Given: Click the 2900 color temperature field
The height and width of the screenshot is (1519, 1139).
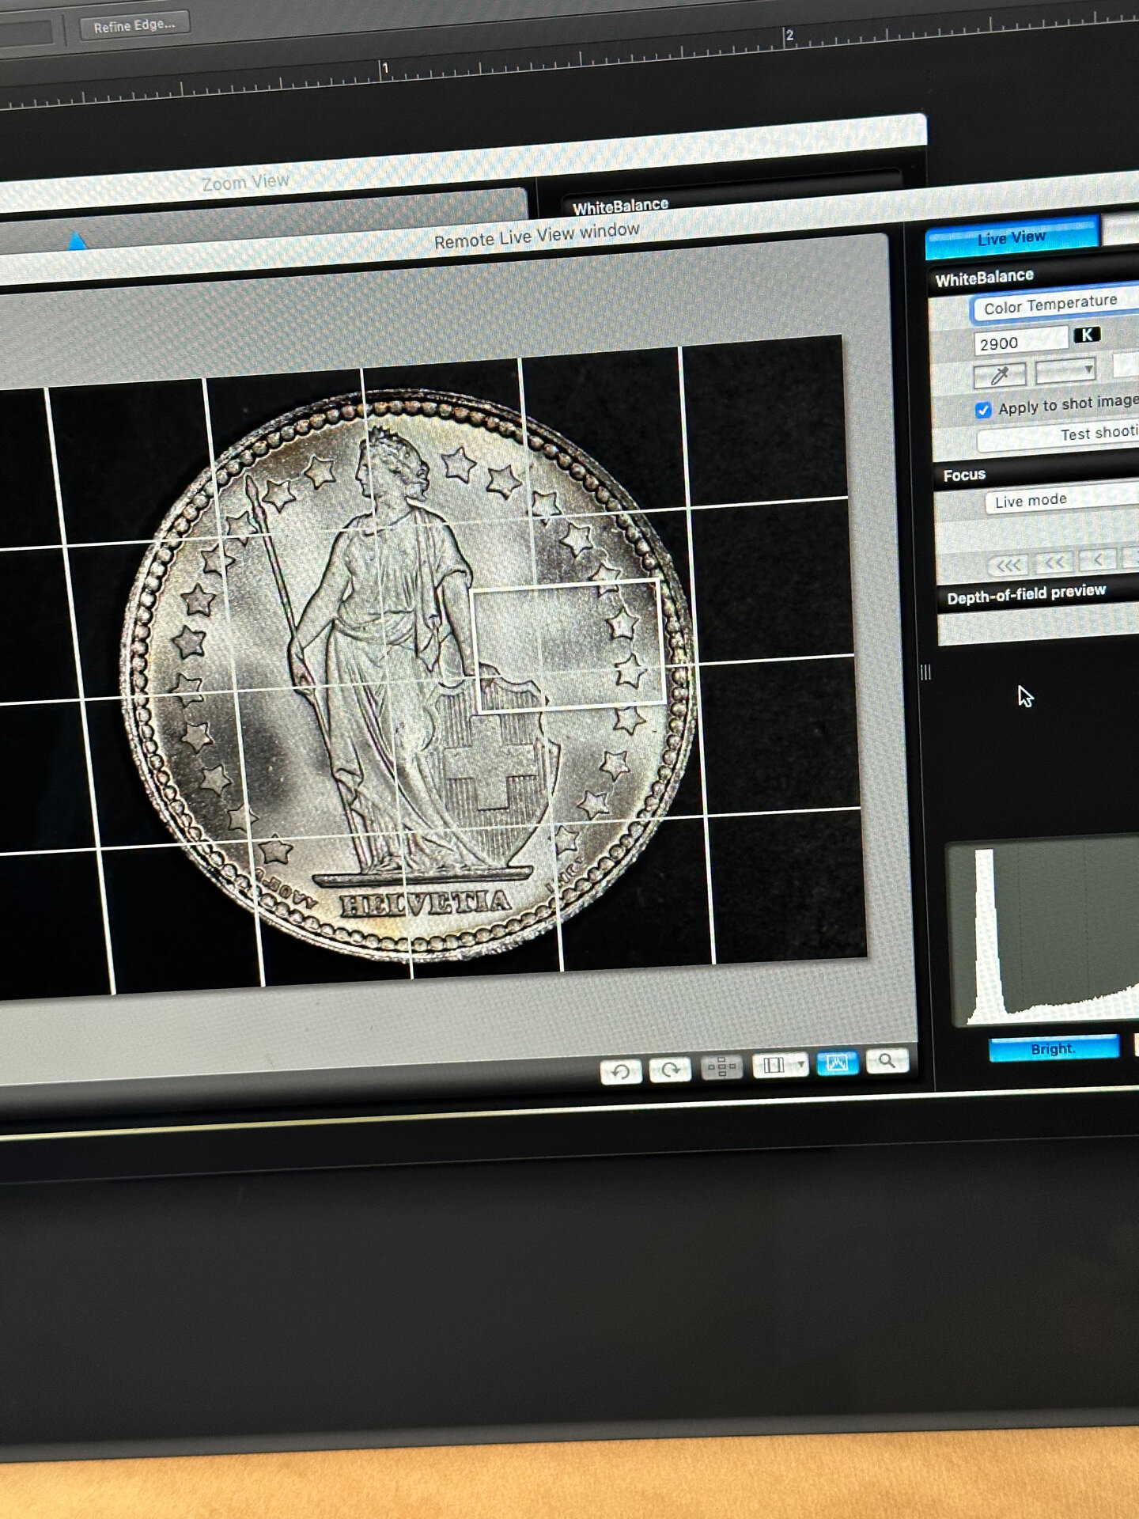Looking at the screenshot, I should pyautogui.click(x=1020, y=343).
